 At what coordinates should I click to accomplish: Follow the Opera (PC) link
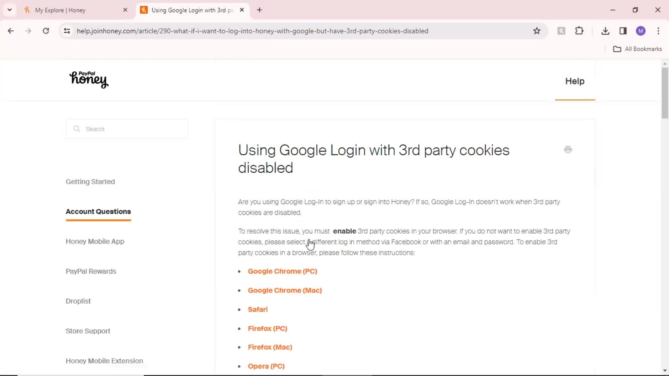coord(266,366)
